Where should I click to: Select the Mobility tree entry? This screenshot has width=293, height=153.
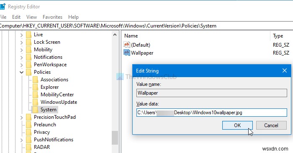43,50
